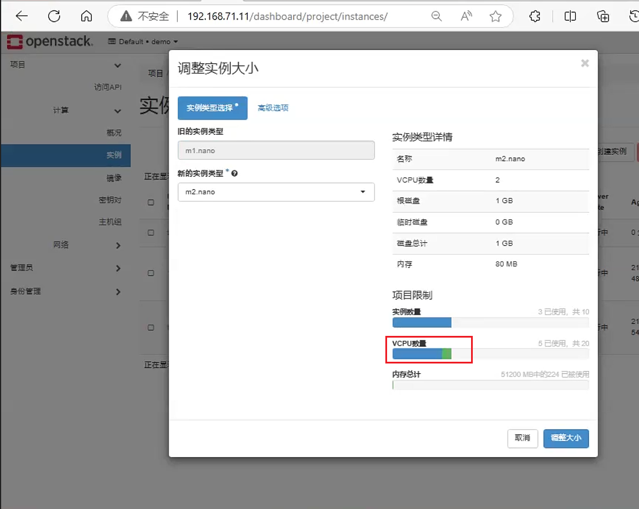Click the browser address bar URL
The image size is (639, 509).
tap(288, 16)
